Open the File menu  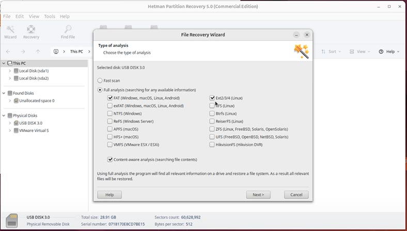tap(7, 16)
